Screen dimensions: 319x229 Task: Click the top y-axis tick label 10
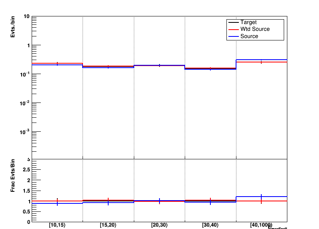[27, 16]
